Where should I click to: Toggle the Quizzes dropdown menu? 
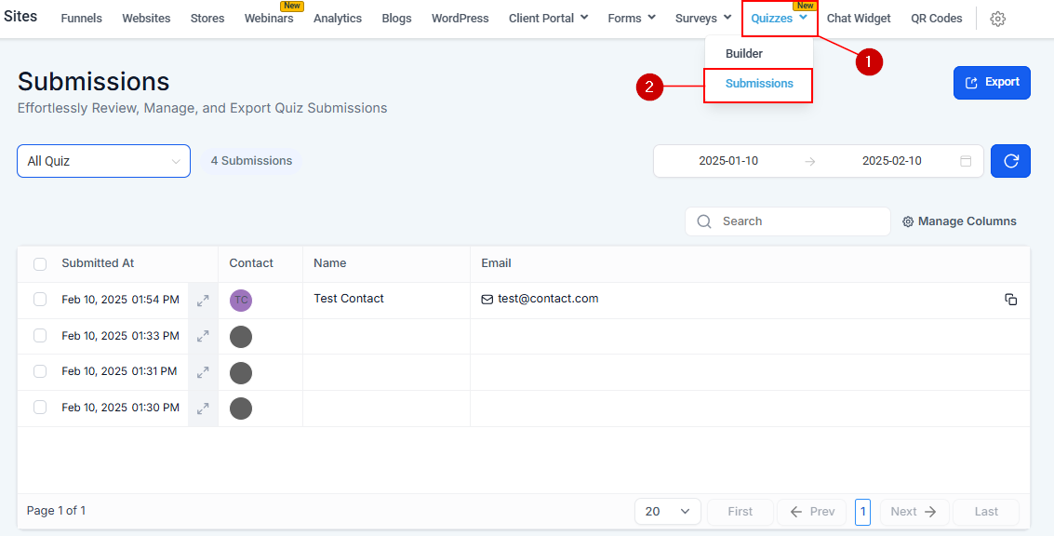[x=779, y=19]
